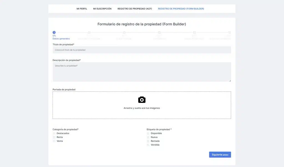Click the last step marker in progress bar

[229, 33]
